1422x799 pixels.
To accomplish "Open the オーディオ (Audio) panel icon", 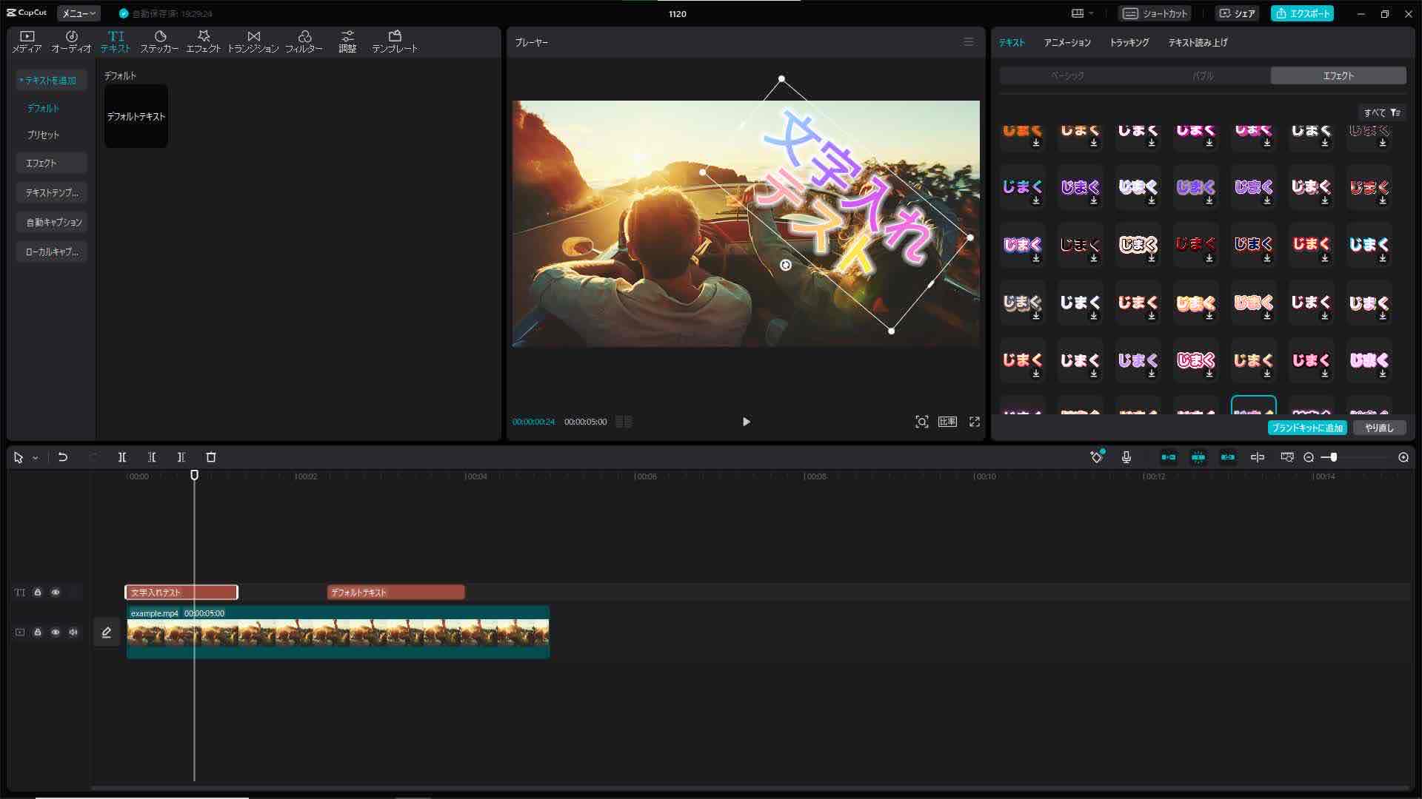I will [71, 41].
